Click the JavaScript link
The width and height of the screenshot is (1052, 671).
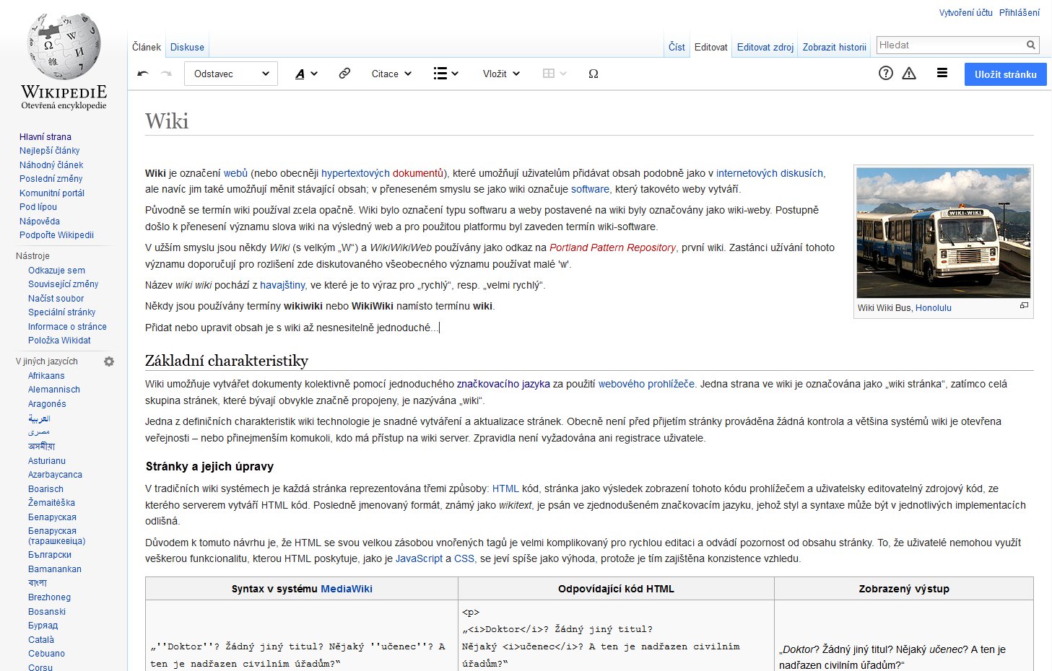point(419,558)
